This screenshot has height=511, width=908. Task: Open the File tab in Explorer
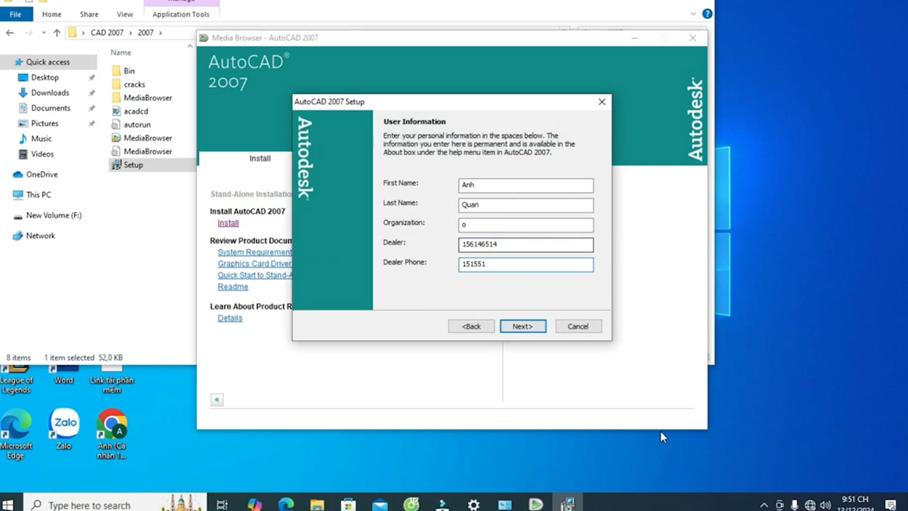pyautogui.click(x=16, y=14)
